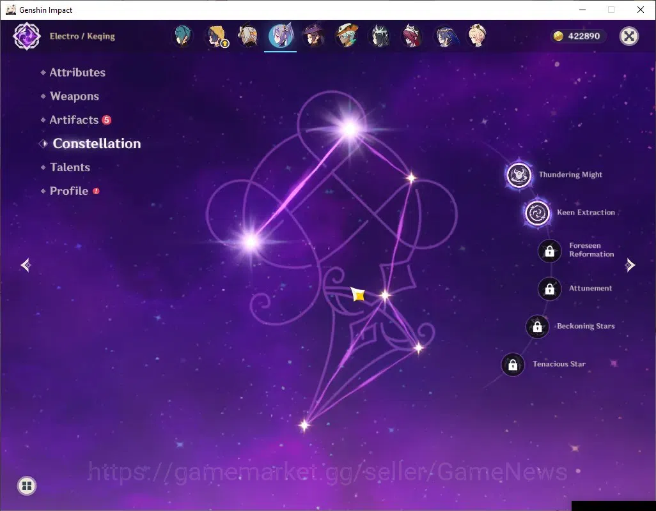Image resolution: width=656 pixels, height=511 pixels.
Task: Select the white-hat green-haired character portrait
Action: click(x=347, y=36)
